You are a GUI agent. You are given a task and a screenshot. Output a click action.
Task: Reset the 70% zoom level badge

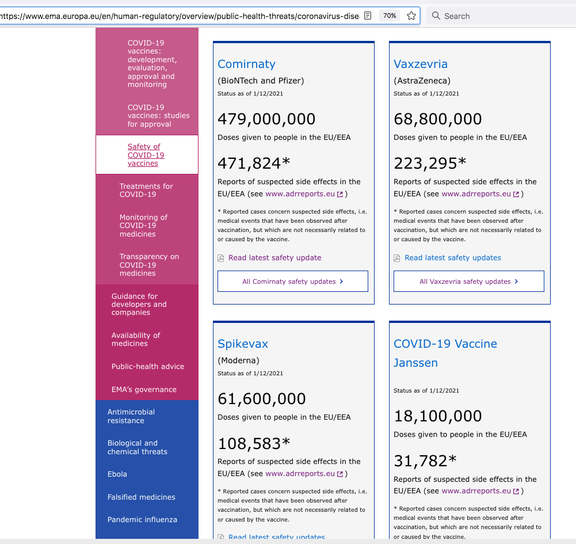390,16
